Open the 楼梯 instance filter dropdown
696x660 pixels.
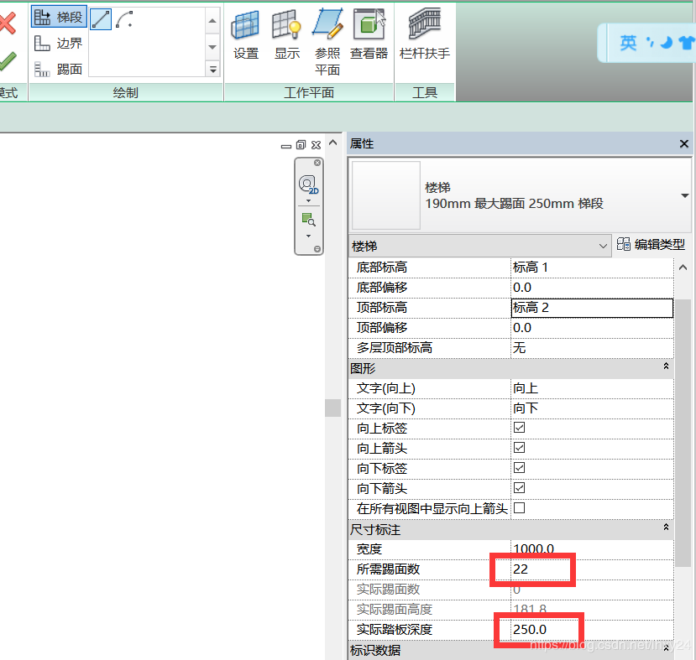pos(479,246)
